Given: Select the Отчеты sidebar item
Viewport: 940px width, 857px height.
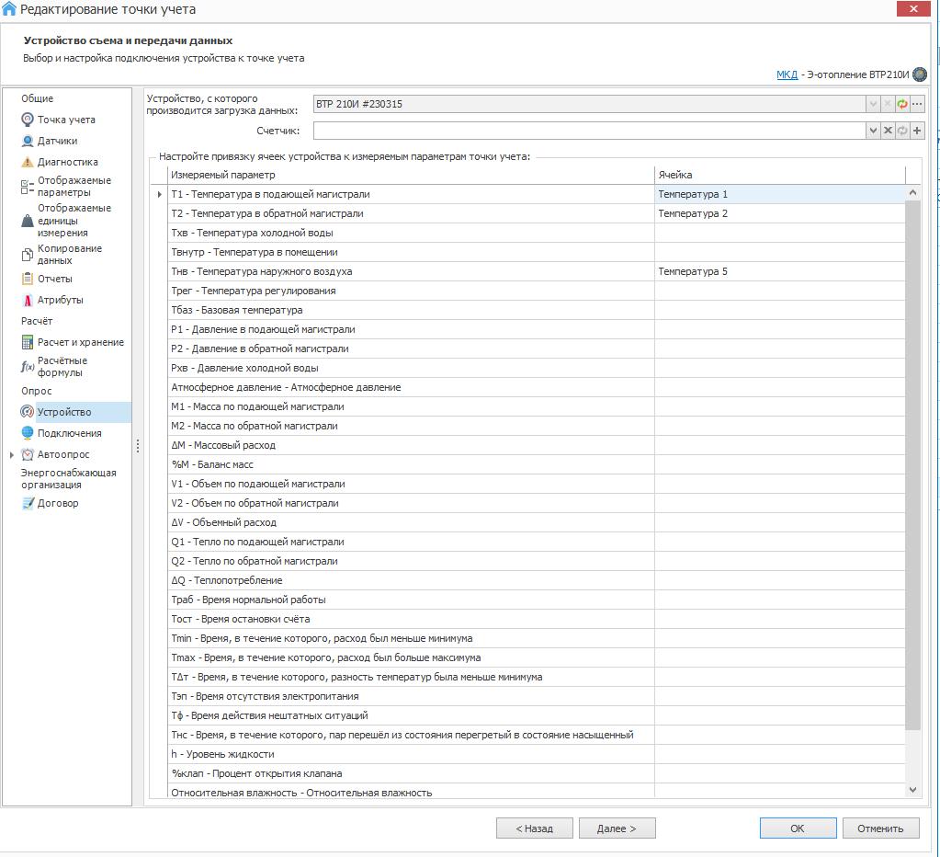Looking at the screenshot, I should (54, 279).
